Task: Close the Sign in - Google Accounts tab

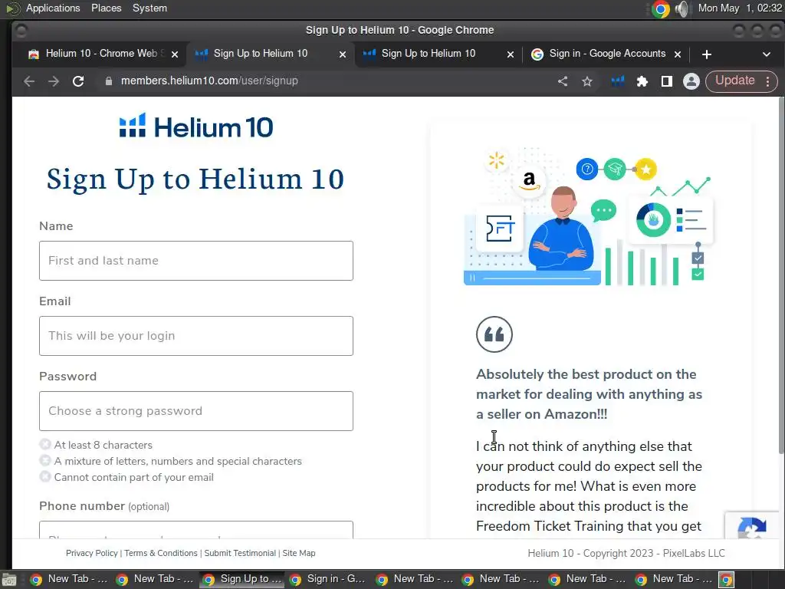Action: point(678,54)
